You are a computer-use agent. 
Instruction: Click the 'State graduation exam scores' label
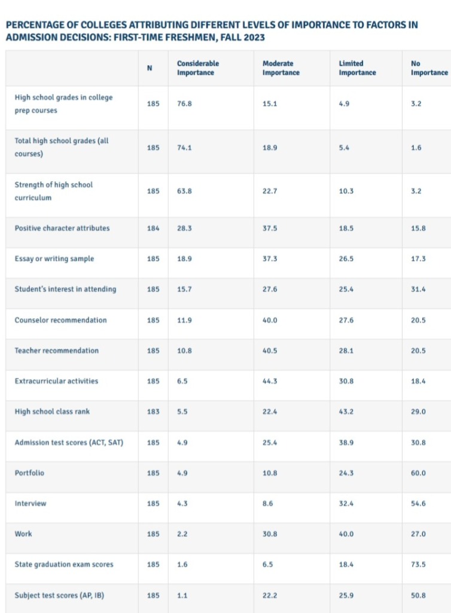click(64, 565)
